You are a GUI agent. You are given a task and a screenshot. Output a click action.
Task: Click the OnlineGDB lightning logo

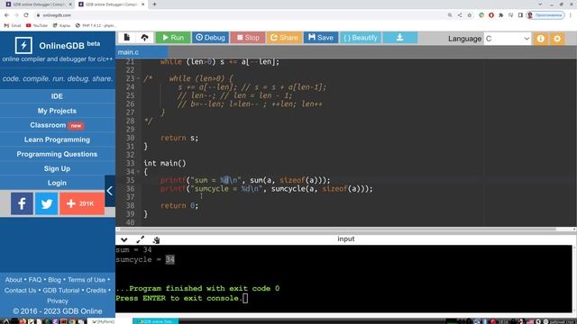coord(23,46)
